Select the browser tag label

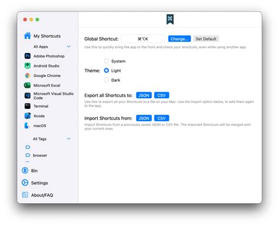click(x=40, y=155)
